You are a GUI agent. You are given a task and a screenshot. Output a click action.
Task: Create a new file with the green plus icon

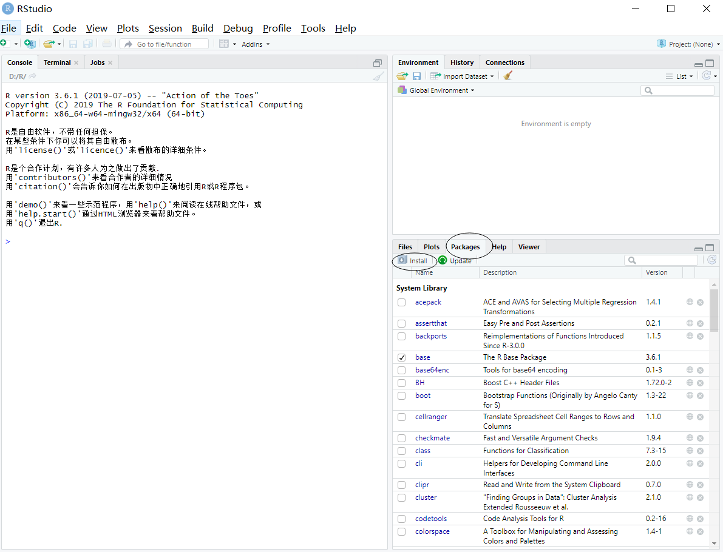[x=4, y=43]
